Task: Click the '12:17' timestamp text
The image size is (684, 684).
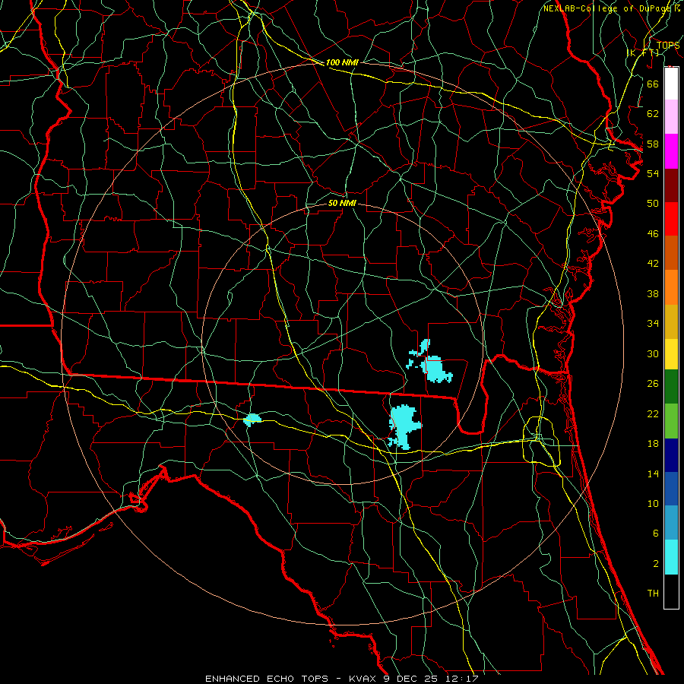Action: [x=462, y=679]
